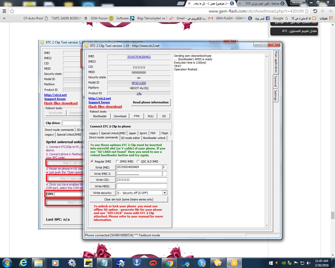Screen dimensions: 335x268
Task: Open the Chrome hamburger menu
Action: [x=4, y=11]
